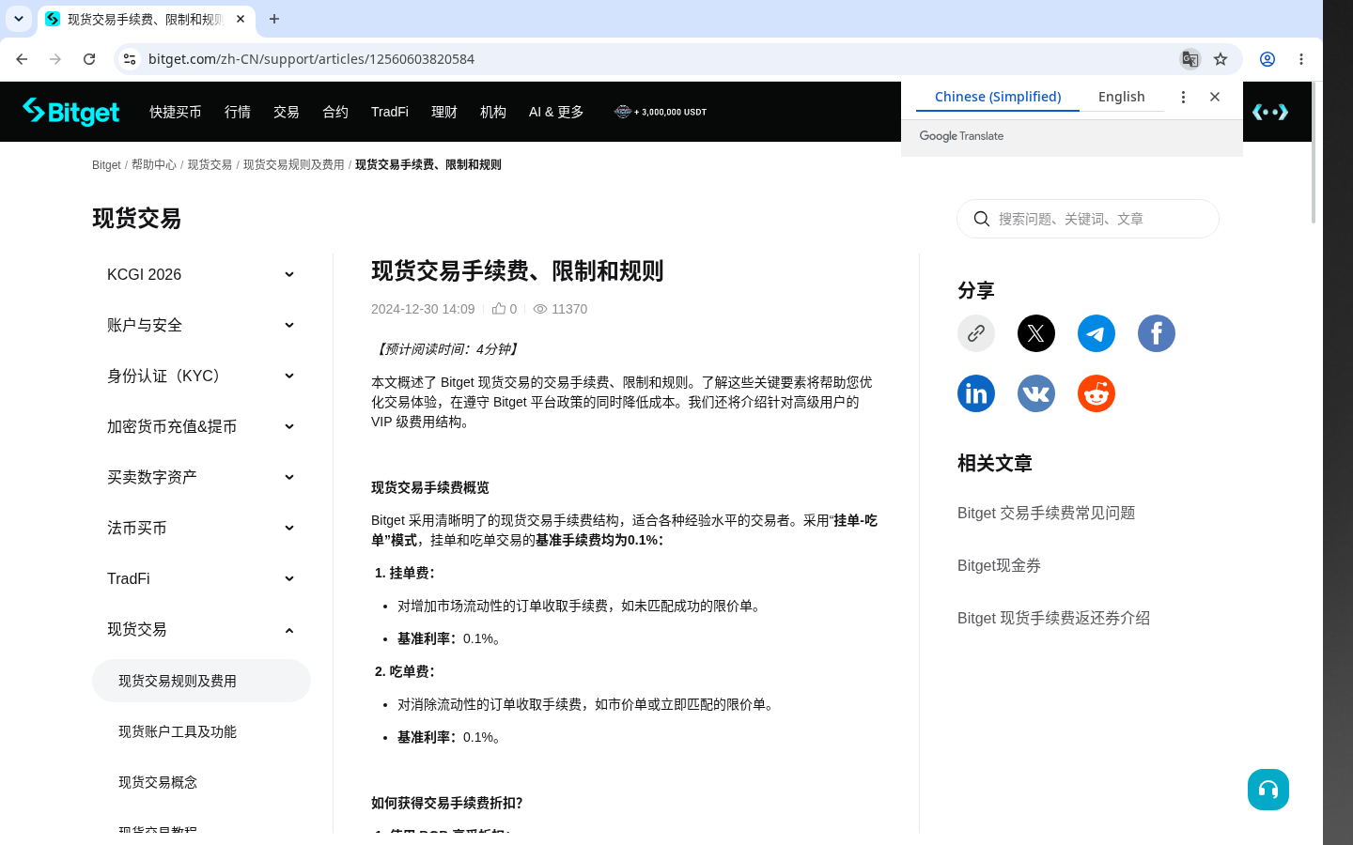This screenshot has height=845, width=1353.
Task: Open translate options three-dot menu
Action: coord(1183,97)
